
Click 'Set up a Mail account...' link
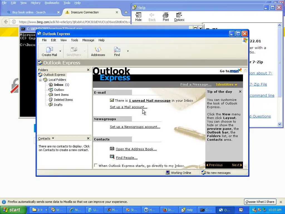coord(129,107)
